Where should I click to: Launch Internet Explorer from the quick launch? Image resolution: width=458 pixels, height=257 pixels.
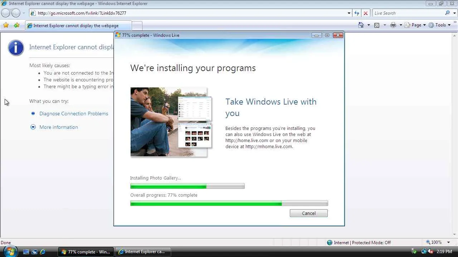(x=43, y=252)
